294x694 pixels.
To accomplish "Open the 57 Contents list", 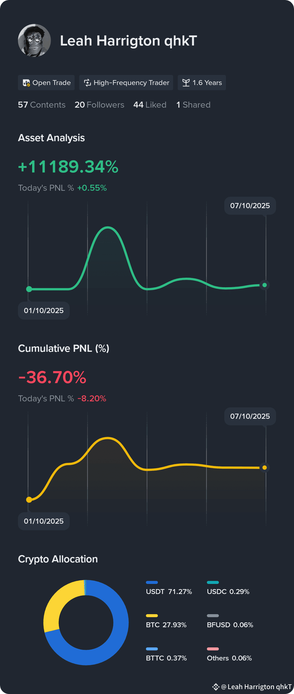I will pyautogui.click(x=42, y=105).
